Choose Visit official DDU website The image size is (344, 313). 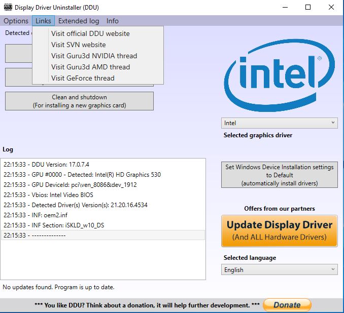[x=98, y=33]
